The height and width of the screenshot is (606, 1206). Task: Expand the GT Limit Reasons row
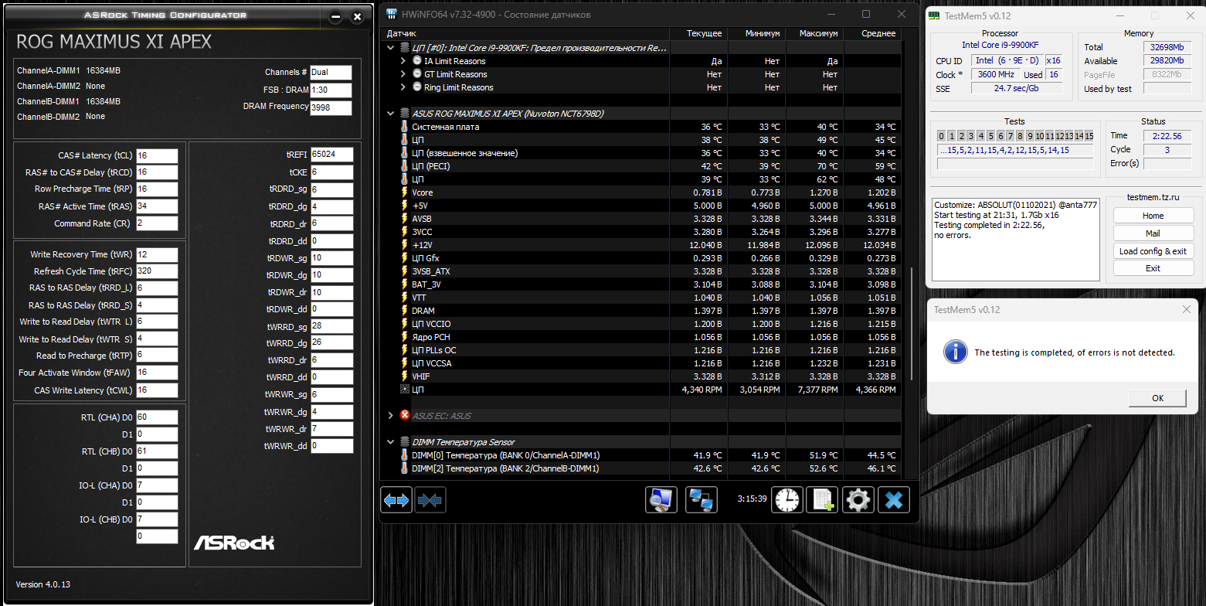pos(403,74)
